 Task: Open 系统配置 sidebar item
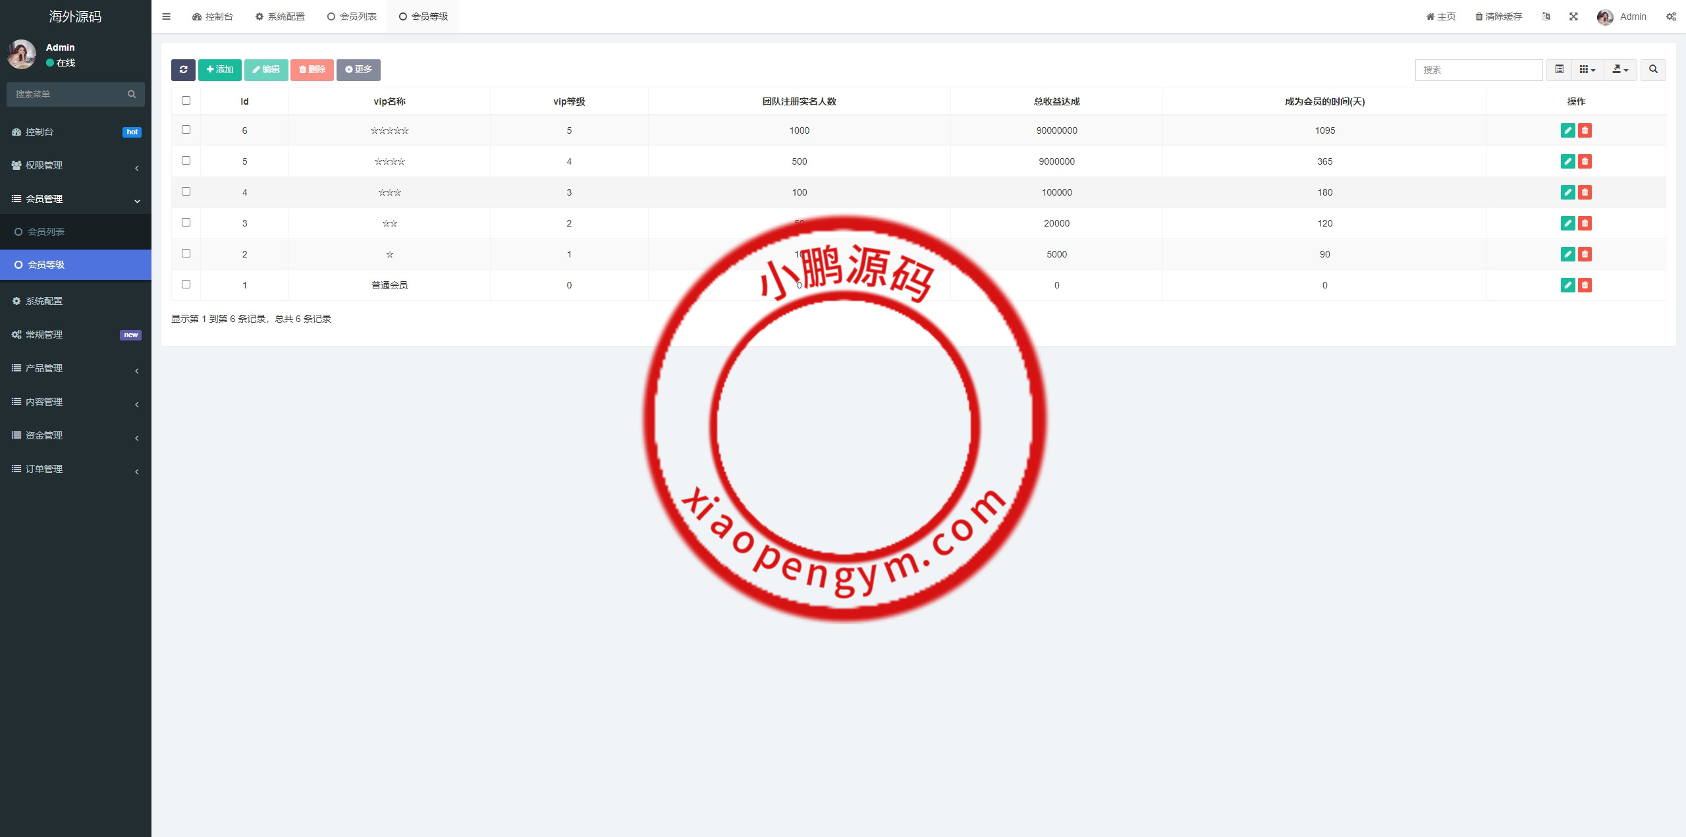click(76, 301)
